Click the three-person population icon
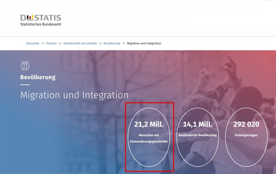 25,66
